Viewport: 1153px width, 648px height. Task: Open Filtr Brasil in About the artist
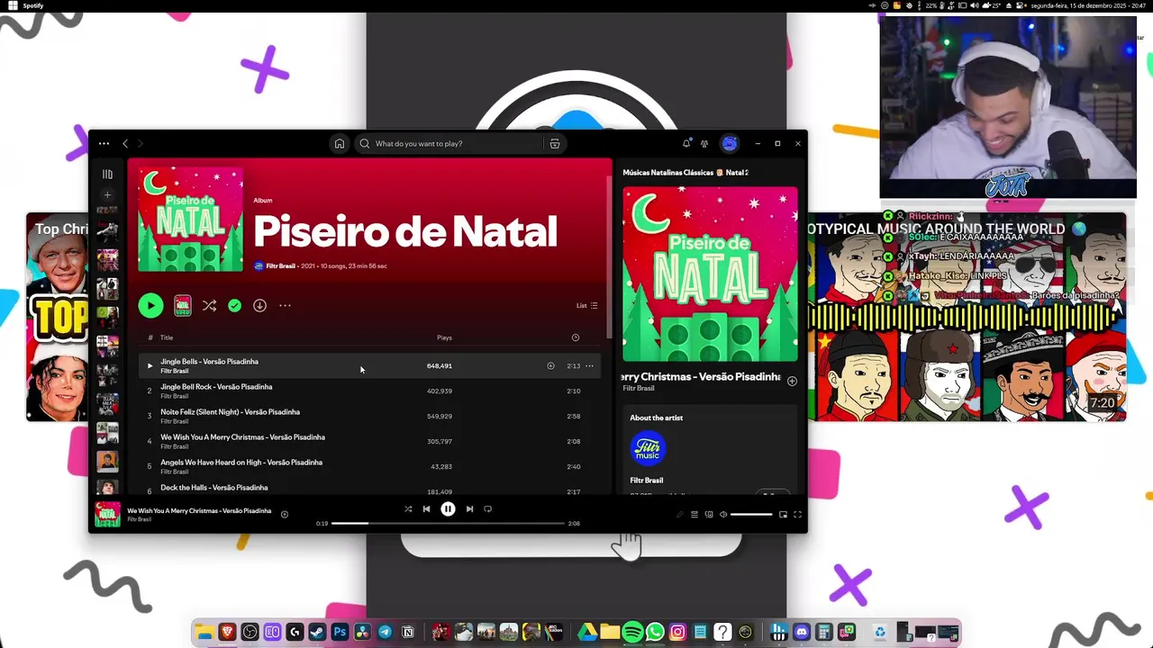tap(647, 481)
